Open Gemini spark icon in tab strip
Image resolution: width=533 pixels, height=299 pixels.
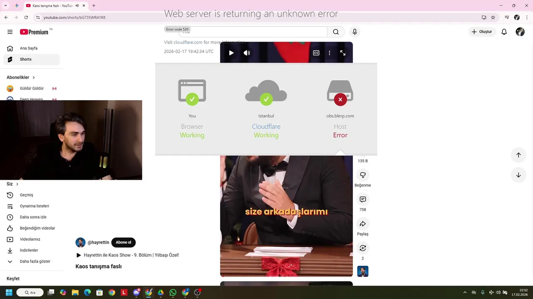click(x=17, y=6)
